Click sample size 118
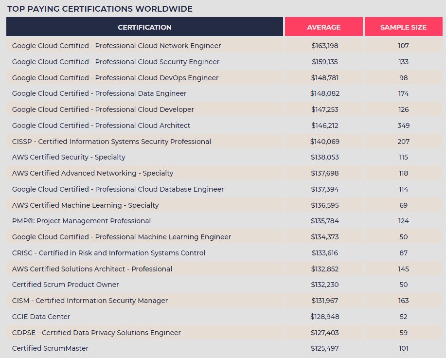Image resolution: width=446 pixels, height=358 pixels. coord(403,173)
